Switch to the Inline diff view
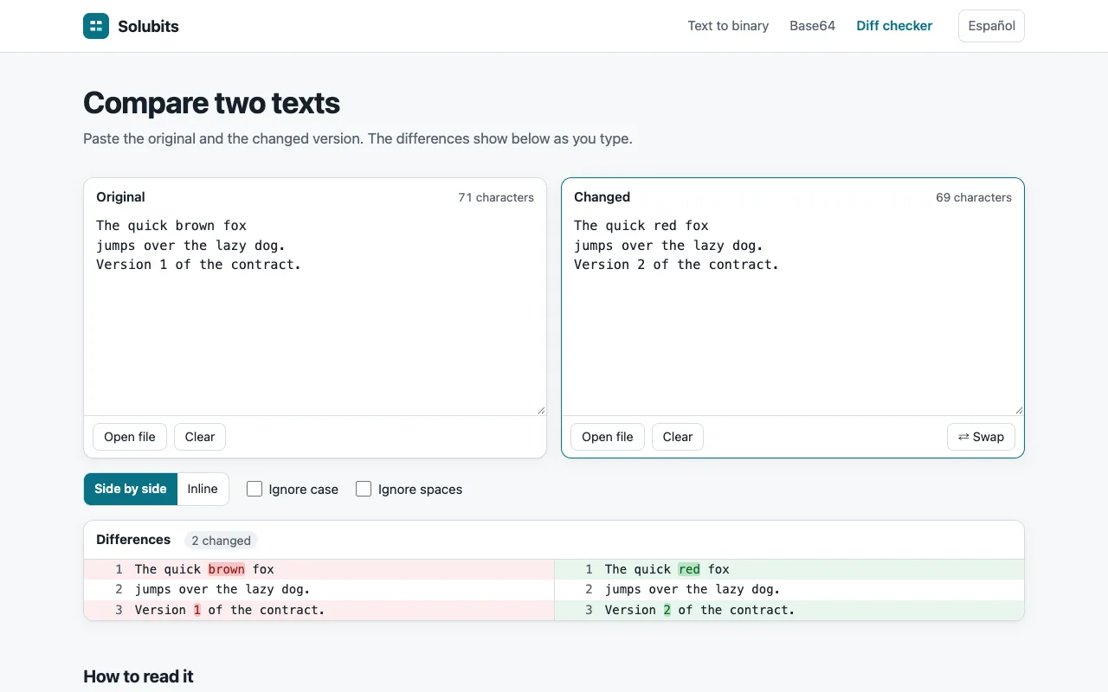Image resolution: width=1108 pixels, height=692 pixels. 203,489
